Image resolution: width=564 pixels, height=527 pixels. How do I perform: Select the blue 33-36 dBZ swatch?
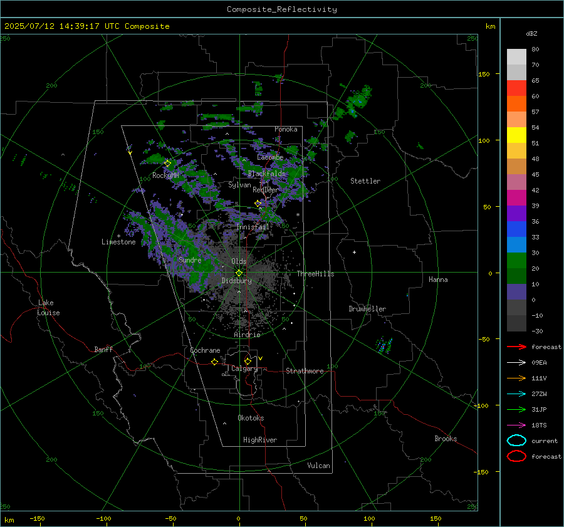click(x=516, y=229)
